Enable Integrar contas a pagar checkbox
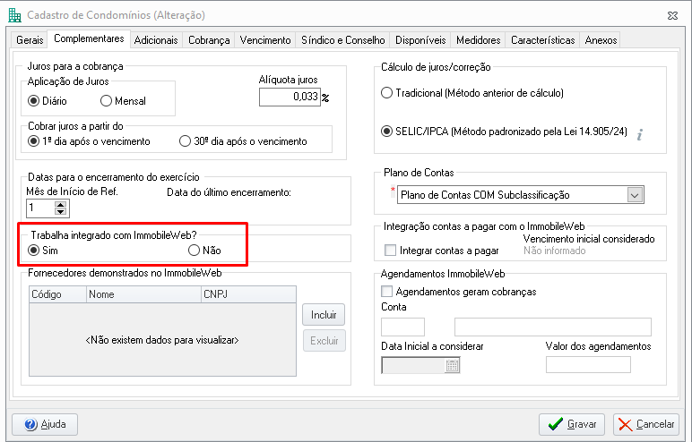The image size is (692, 442). 390,251
